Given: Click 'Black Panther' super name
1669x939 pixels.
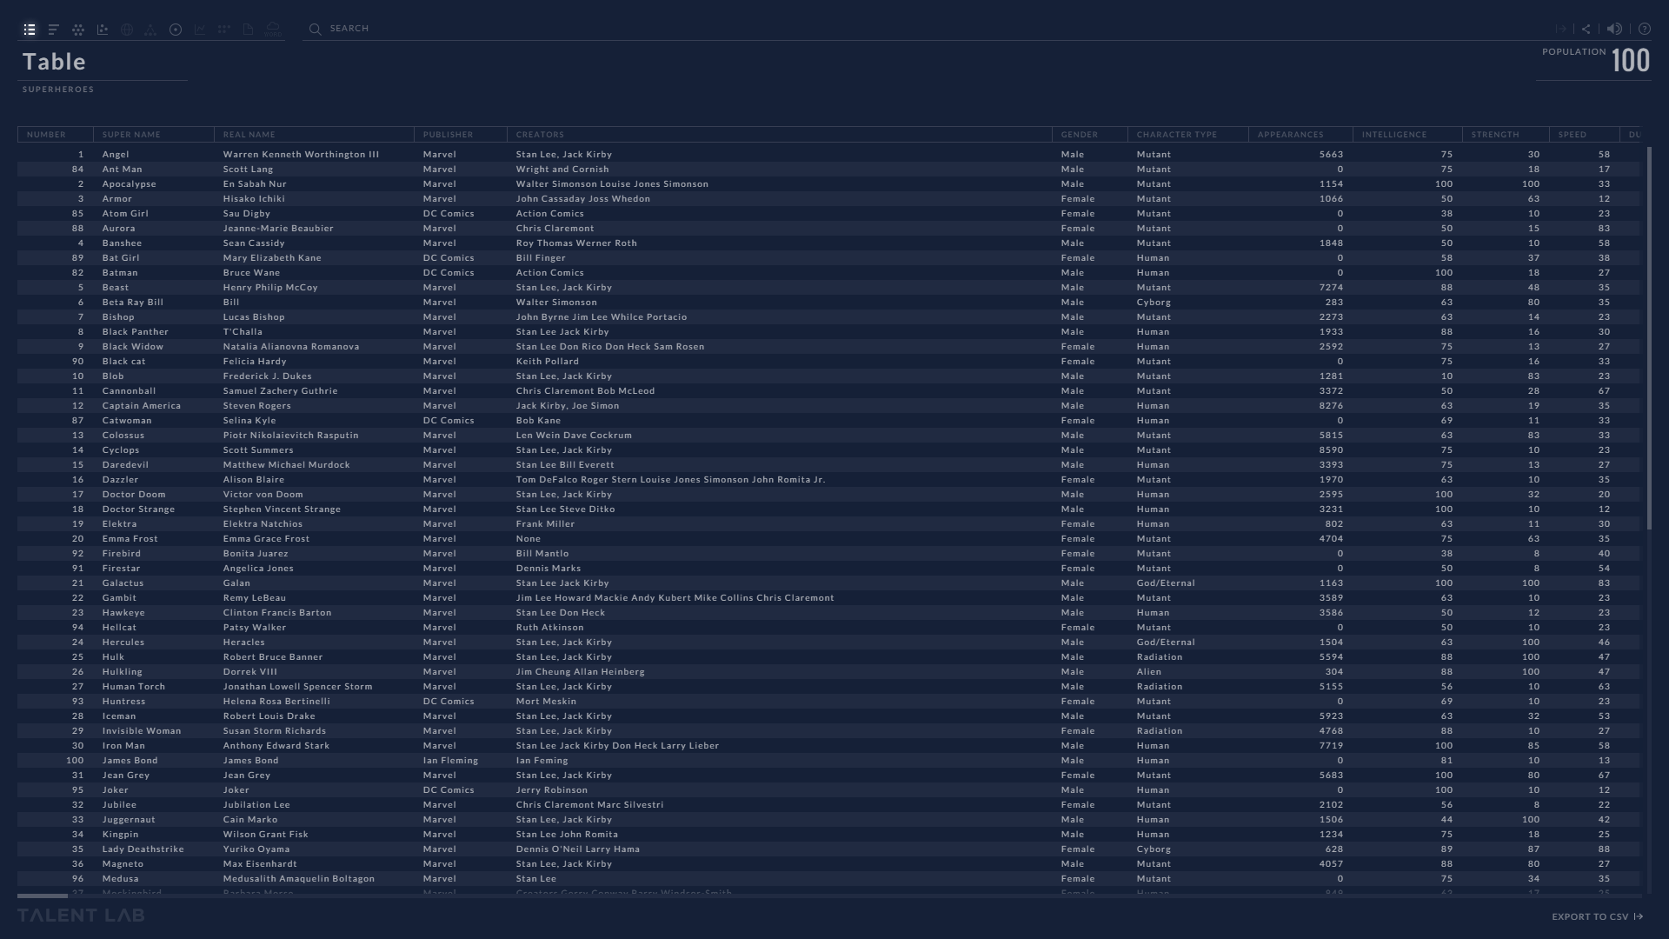Looking at the screenshot, I should tap(136, 332).
